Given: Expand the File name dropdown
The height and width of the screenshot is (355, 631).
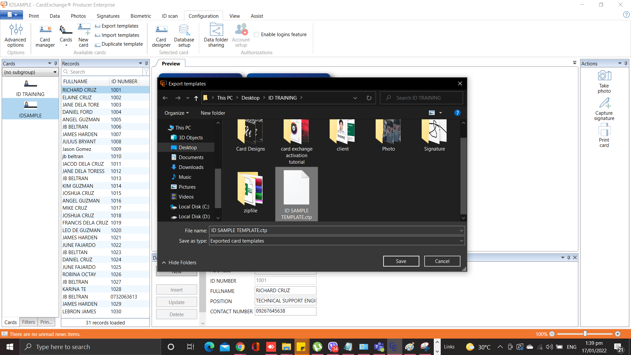Looking at the screenshot, I should [x=461, y=230].
